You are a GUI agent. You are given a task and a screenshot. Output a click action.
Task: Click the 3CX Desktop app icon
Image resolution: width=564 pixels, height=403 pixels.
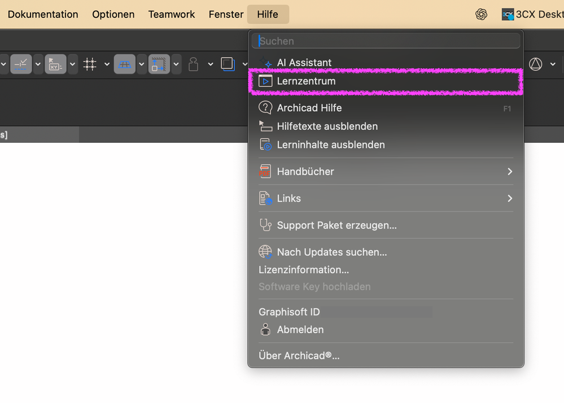[x=508, y=15]
